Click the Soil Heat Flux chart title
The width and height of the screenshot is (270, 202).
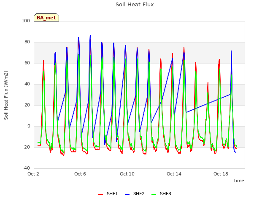point(135,5)
